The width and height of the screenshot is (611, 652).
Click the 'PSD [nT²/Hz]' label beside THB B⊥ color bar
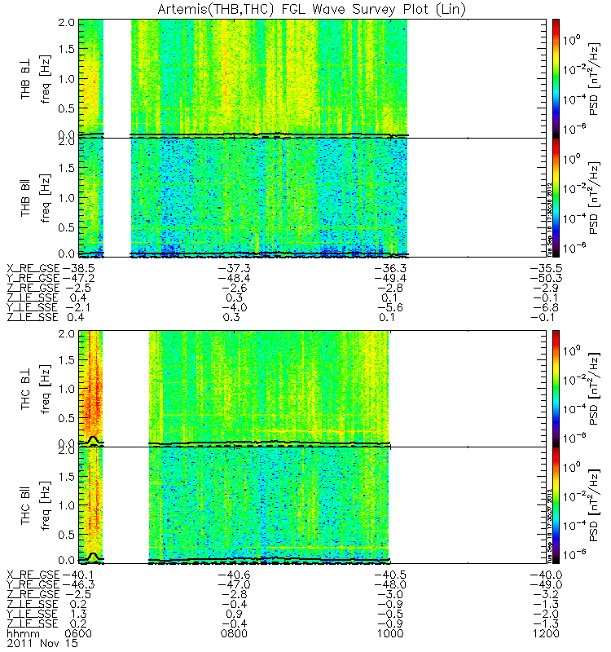click(x=594, y=78)
